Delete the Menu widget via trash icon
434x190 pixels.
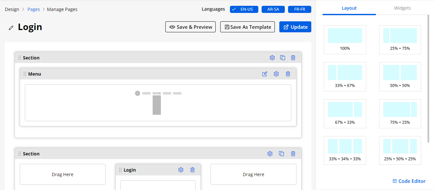click(288, 74)
